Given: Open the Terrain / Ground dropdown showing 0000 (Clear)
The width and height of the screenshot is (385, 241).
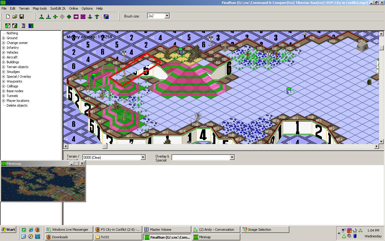Looking at the screenshot, I should (x=143, y=157).
